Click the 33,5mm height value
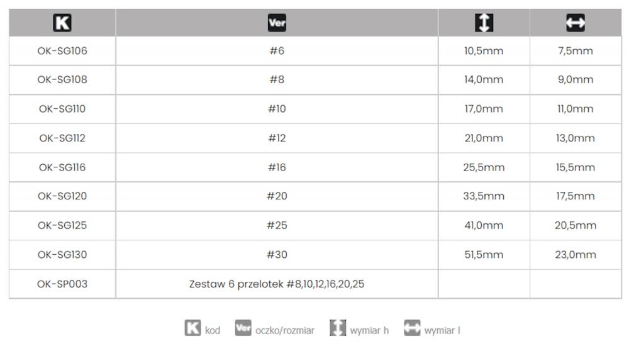Image resolution: width=629 pixels, height=346 pixels. (484, 196)
